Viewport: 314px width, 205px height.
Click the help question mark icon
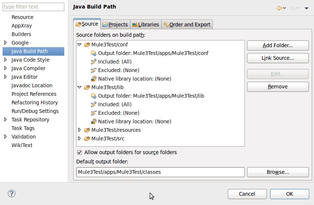[x=12, y=193]
